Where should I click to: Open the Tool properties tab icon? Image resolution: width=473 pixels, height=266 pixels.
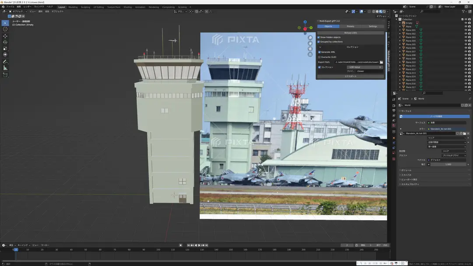pyautogui.click(x=394, y=99)
